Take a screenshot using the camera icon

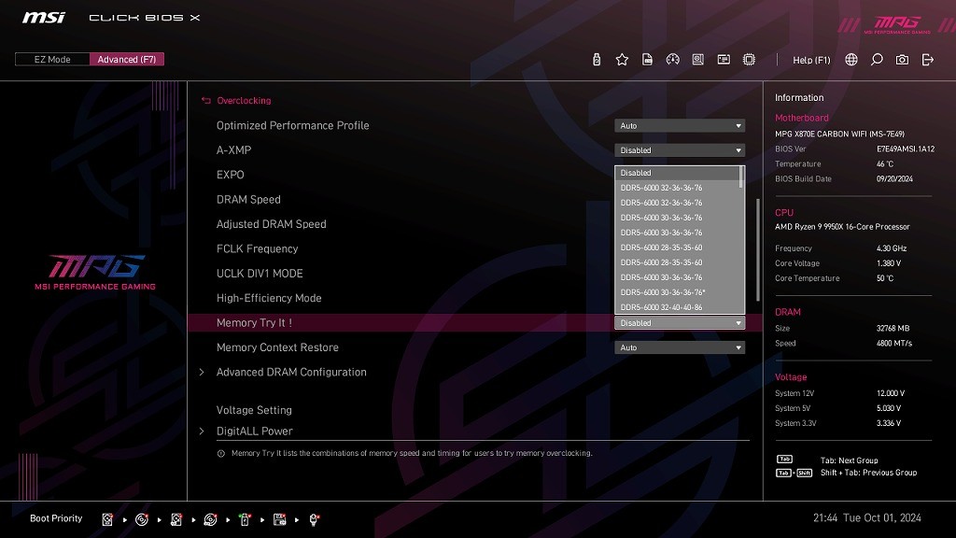(902, 60)
